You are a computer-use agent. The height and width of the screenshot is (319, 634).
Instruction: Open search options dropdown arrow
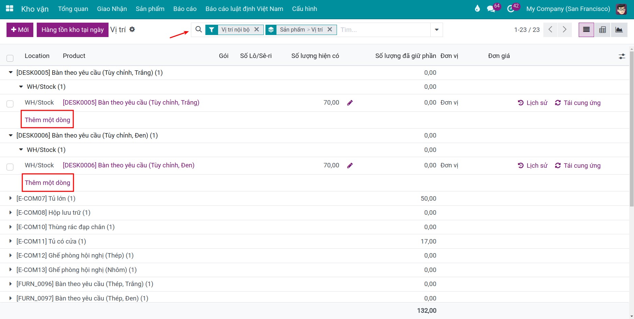pos(437,30)
